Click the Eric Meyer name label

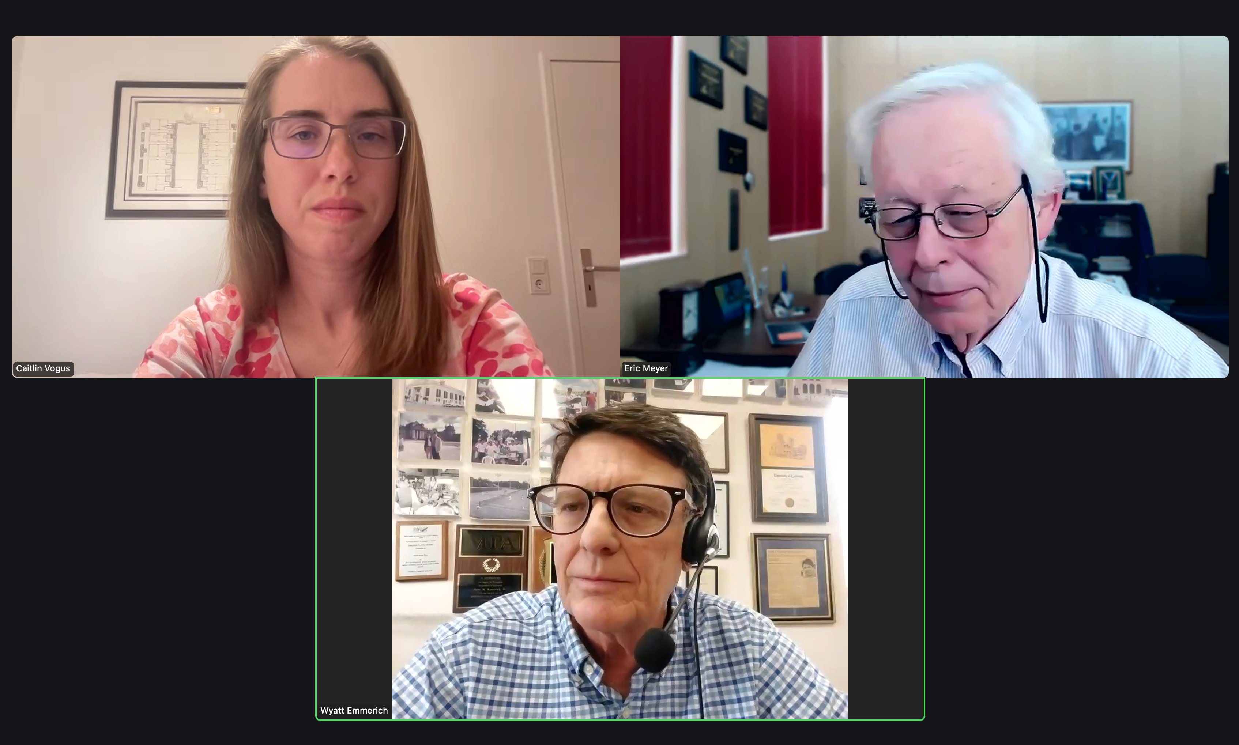646,368
